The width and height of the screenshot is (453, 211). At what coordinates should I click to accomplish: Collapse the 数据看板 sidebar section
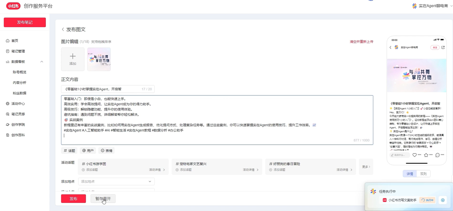coord(42,62)
